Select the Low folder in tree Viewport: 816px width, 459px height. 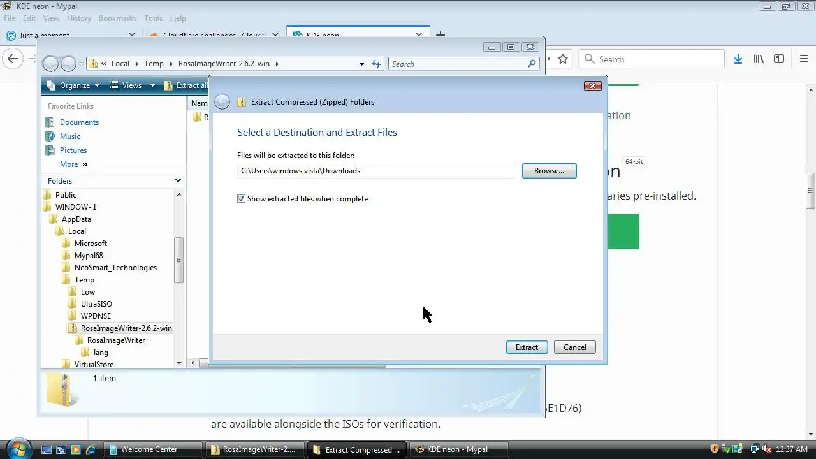88,292
